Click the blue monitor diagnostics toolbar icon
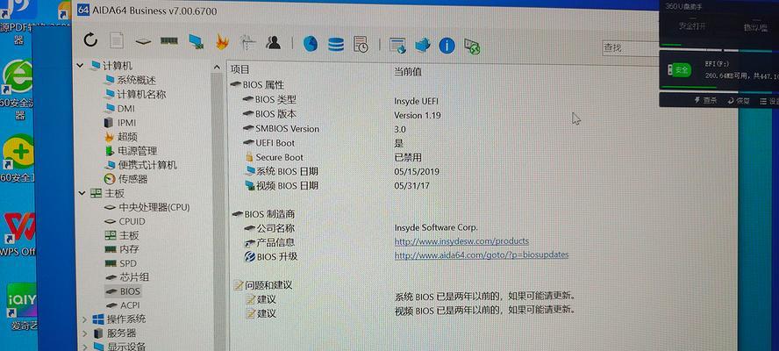779x351 pixels. click(197, 42)
